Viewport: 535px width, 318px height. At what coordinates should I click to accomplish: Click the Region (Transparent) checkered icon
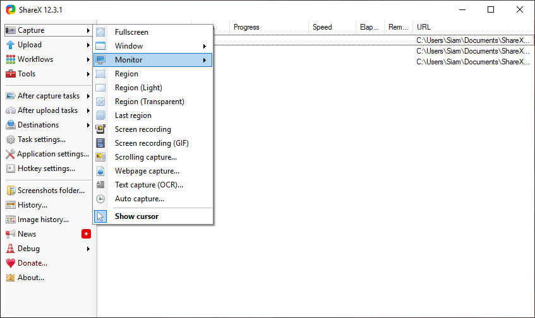tap(100, 102)
